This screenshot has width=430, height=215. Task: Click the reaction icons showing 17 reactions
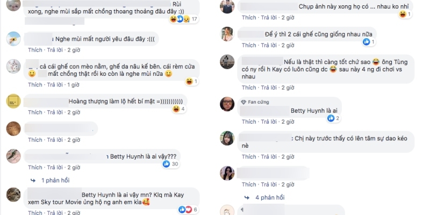pyautogui.click(x=183, y=19)
